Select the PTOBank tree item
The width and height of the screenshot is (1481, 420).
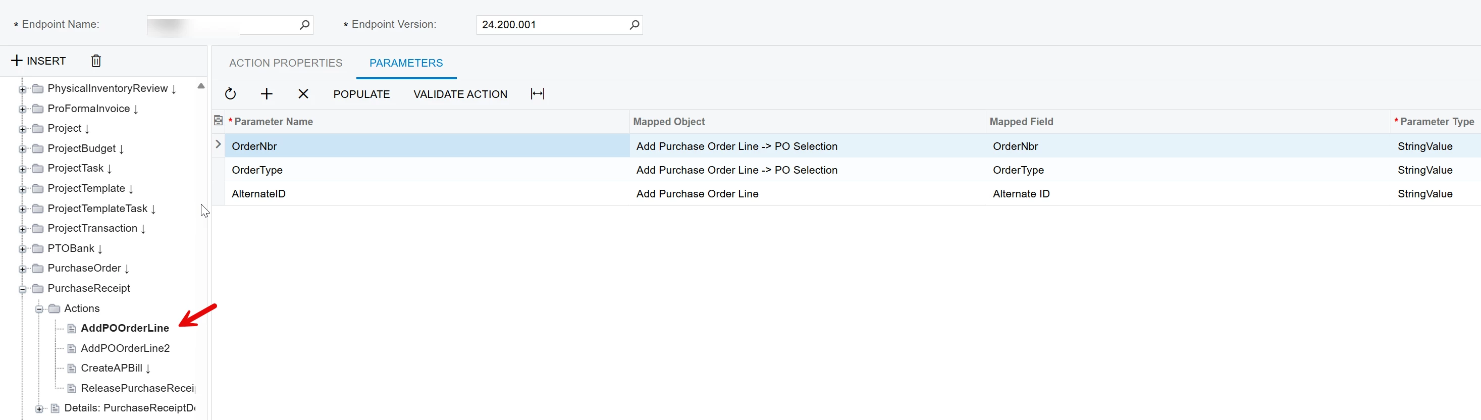pyautogui.click(x=71, y=248)
